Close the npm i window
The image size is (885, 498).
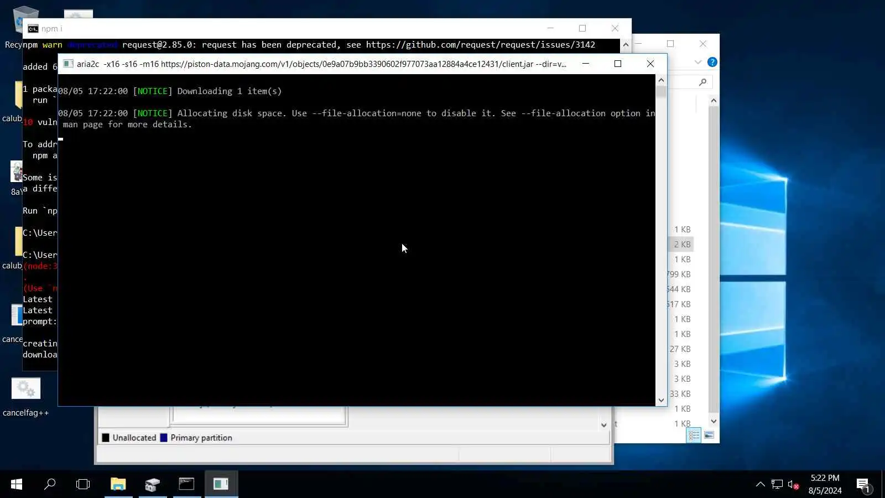pos(615,28)
